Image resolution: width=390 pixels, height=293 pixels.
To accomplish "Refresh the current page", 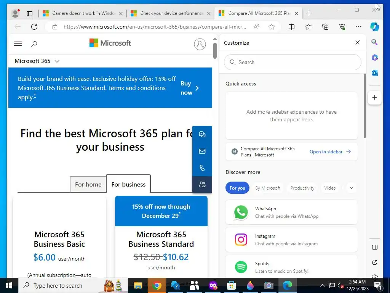I will [x=34, y=27].
